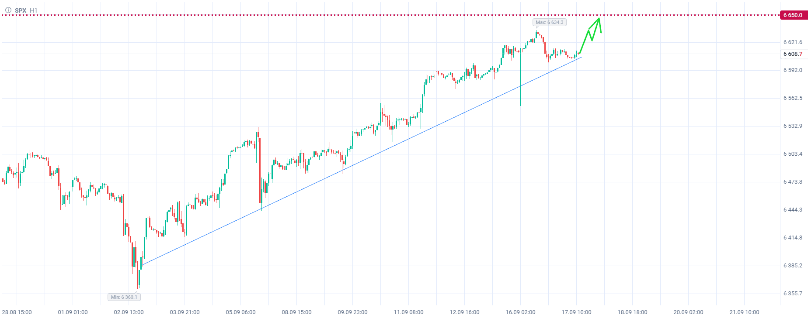
Task: Click the SPX symbol label
Action: [21, 10]
